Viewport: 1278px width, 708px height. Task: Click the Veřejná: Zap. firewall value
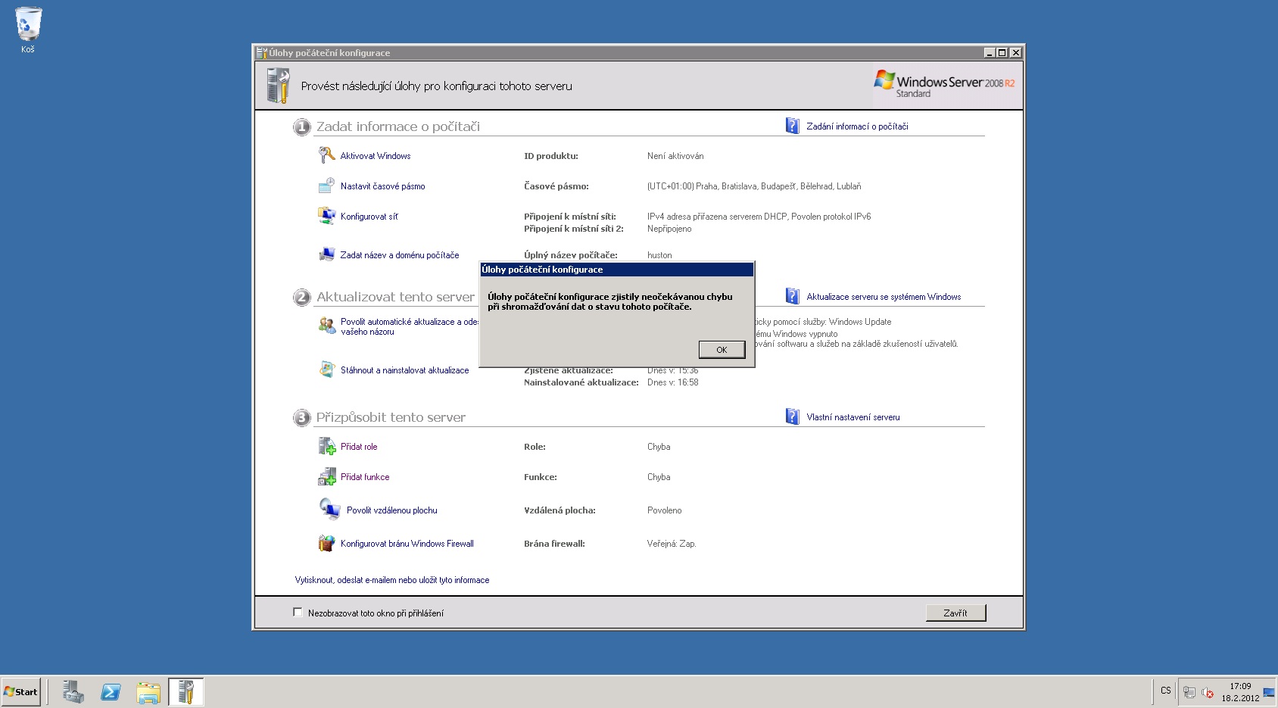[x=672, y=544]
